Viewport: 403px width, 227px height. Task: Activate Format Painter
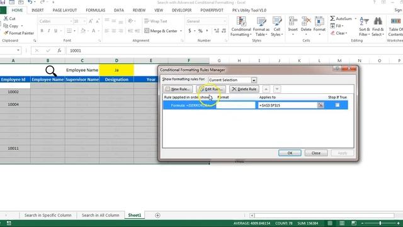click(19, 33)
